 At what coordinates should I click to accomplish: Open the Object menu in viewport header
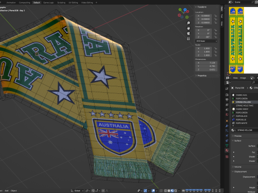(13, 191)
